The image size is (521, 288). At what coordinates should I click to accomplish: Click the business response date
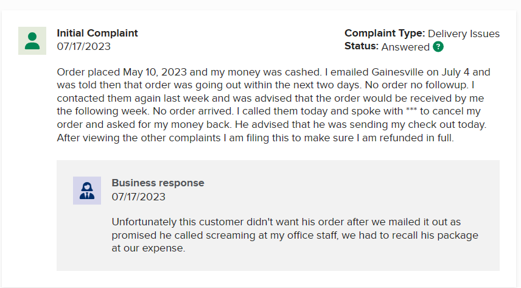tap(139, 197)
